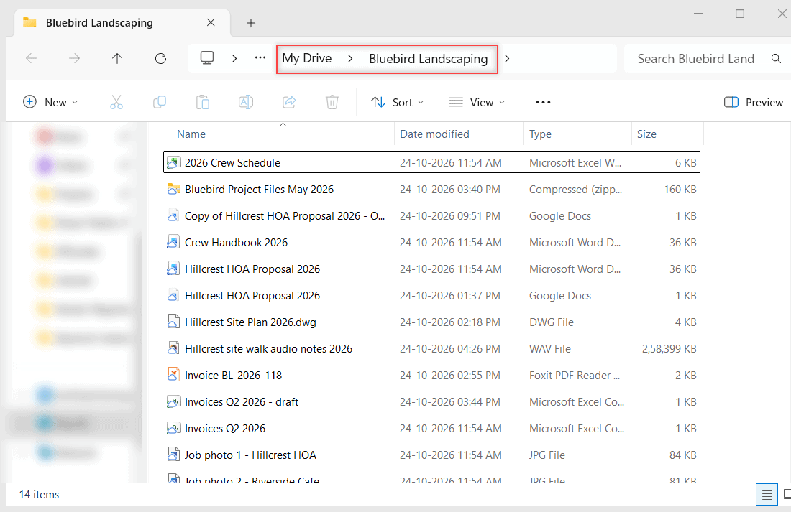Click the Crew Handbook 2026 Word icon
The width and height of the screenshot is (791, 512).
(x=173, y=242)
